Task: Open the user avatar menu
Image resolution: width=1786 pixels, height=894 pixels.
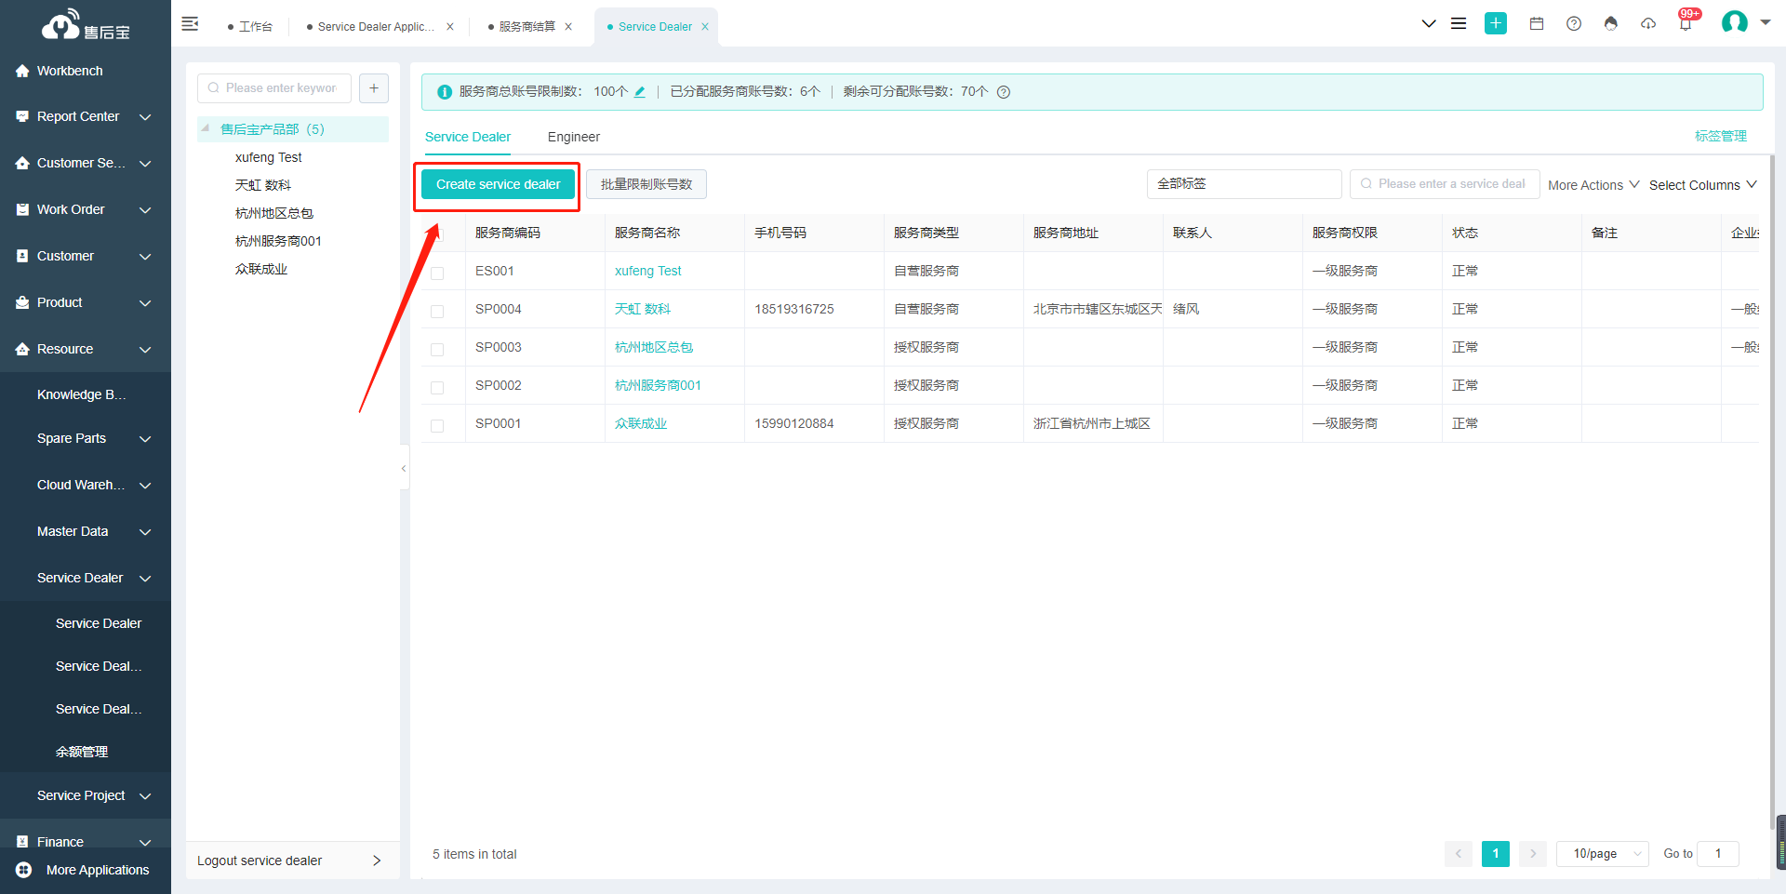Action: [x=1735, y=22]
